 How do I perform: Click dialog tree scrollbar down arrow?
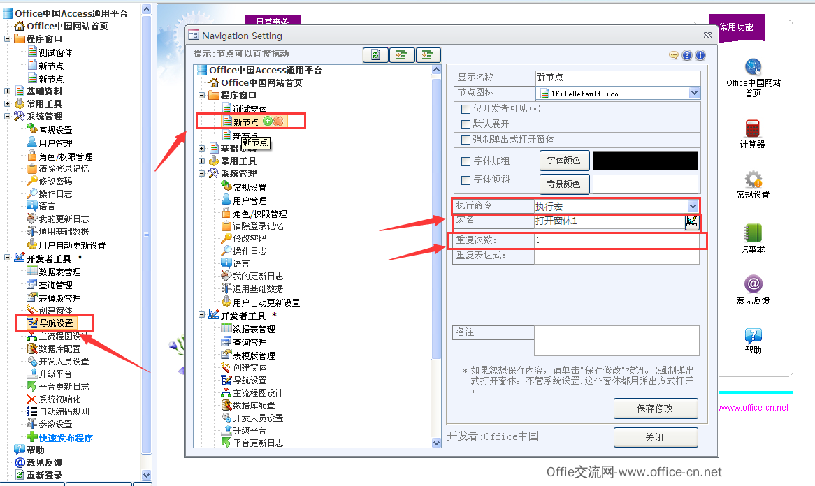437,443
